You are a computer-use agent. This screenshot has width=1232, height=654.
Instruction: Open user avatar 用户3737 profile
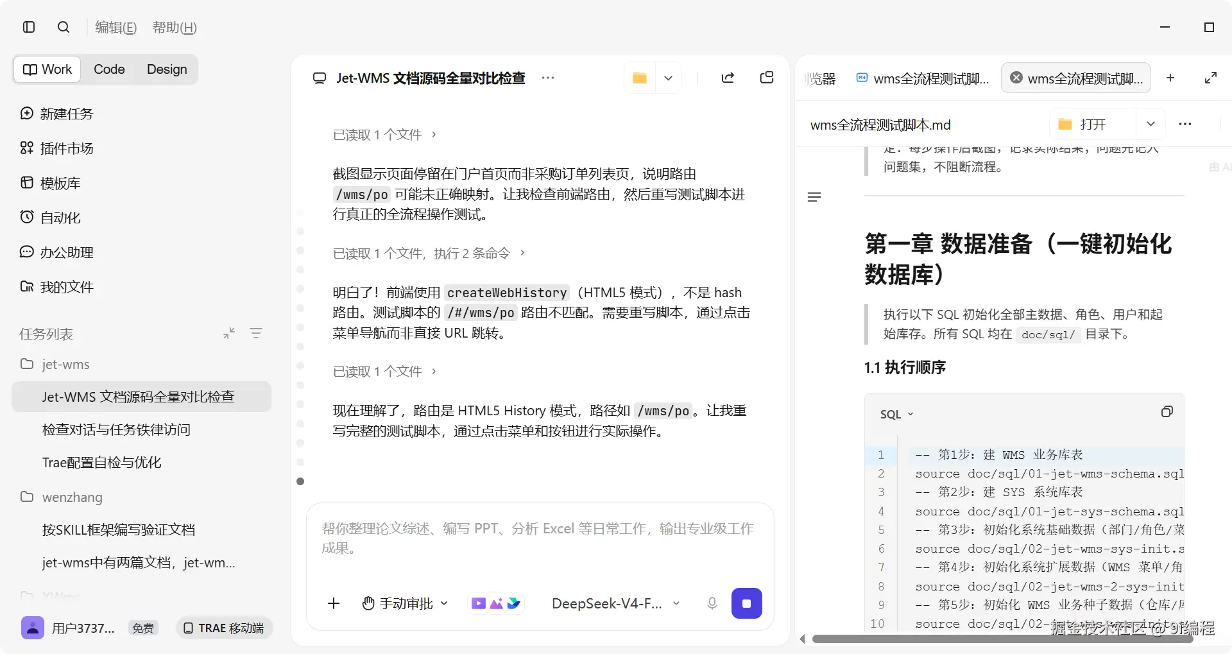pyautogui.click(x=33, y=628)
